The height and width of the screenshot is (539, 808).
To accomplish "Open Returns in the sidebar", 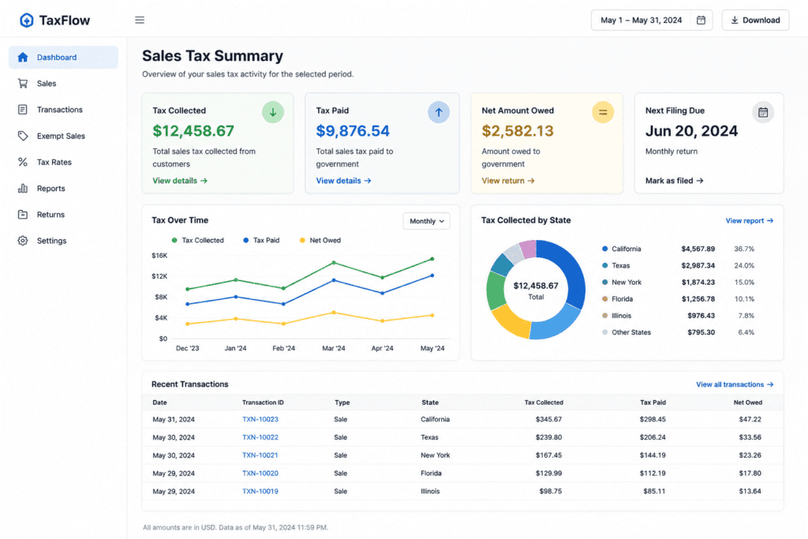I will (x=63, y=215).
